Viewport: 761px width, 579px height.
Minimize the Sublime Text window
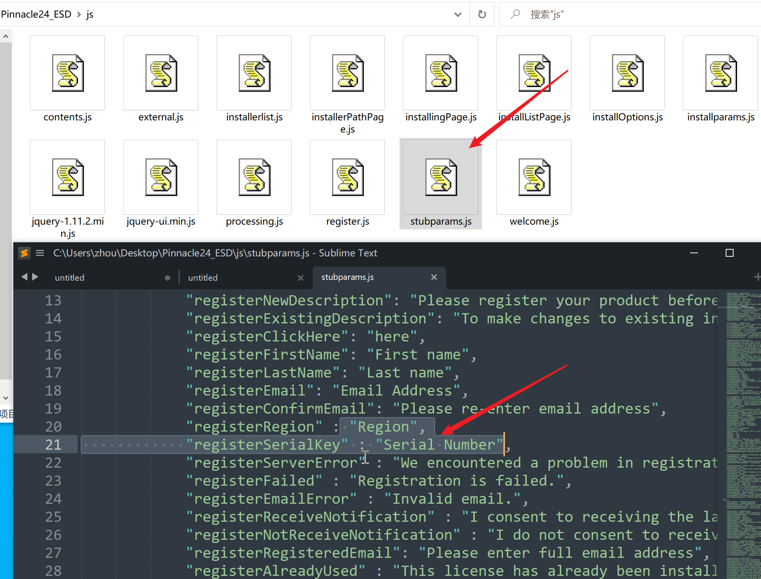point(694,253)
